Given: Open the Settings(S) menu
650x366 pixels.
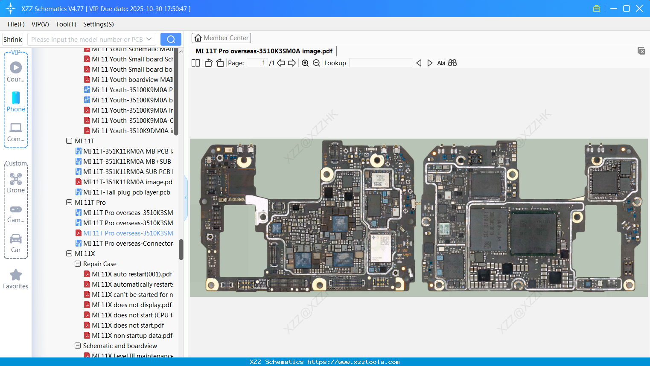Looking at the screenshot, I should click(98, 24).
